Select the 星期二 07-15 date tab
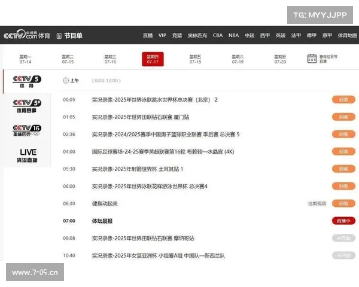Viewport: 359px width, 287px height. pyautogui.click(x=68, y=59)
